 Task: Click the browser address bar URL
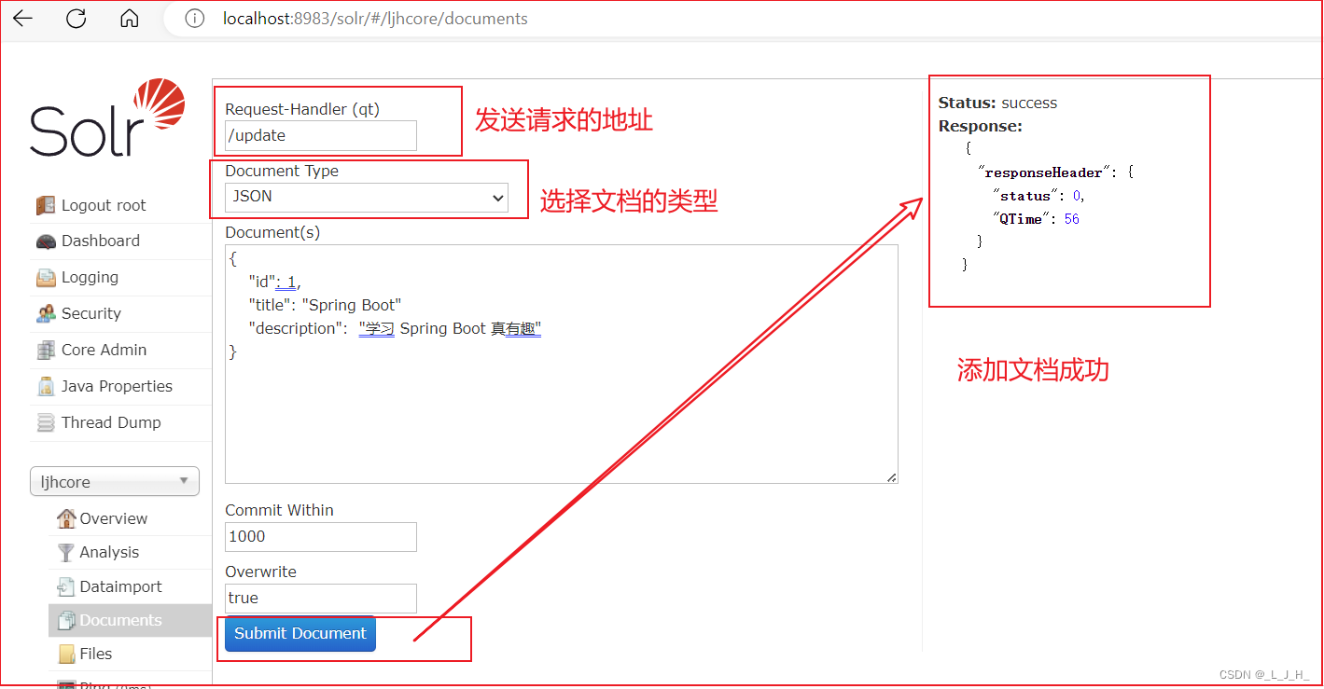click(x=375, y=19)
